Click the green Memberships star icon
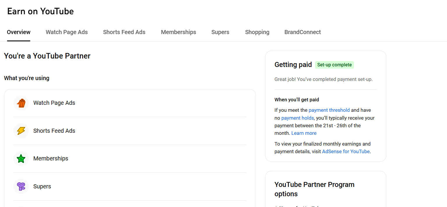The height and width of the screenshot is (207, 447). coord(21,159)
